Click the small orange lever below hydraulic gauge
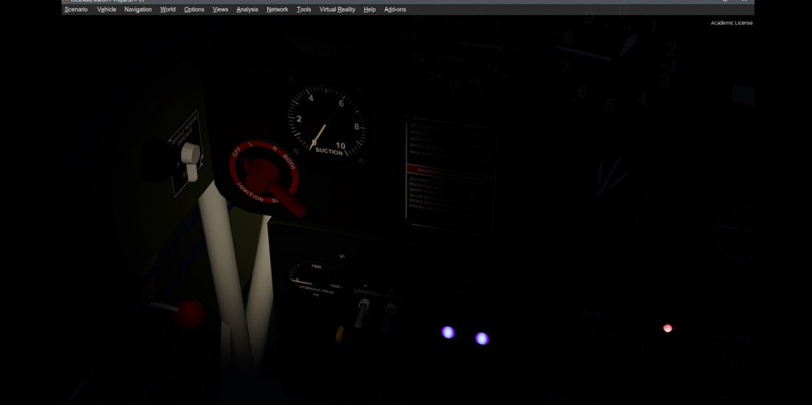The image size is (812, 405). click(x=341, y=333)
